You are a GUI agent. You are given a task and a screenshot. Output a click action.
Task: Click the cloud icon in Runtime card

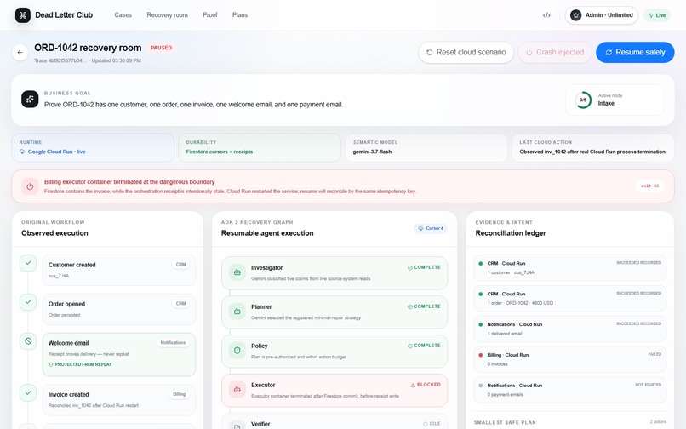click(22, 152)
